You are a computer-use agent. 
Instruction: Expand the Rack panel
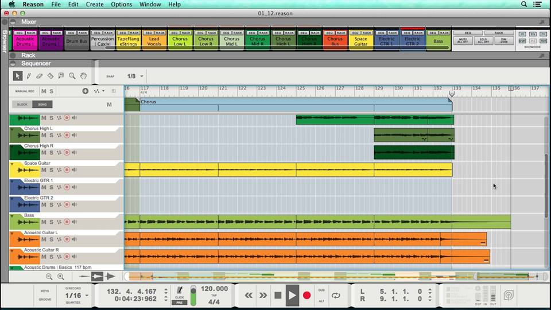(13, 55)
